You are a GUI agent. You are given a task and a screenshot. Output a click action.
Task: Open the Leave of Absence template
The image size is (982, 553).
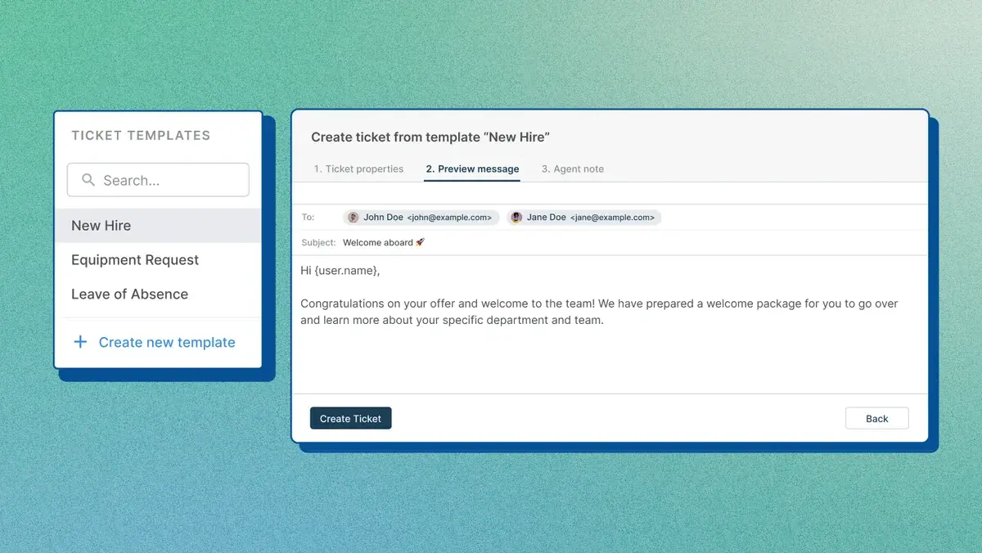click(x=129, y=294)
